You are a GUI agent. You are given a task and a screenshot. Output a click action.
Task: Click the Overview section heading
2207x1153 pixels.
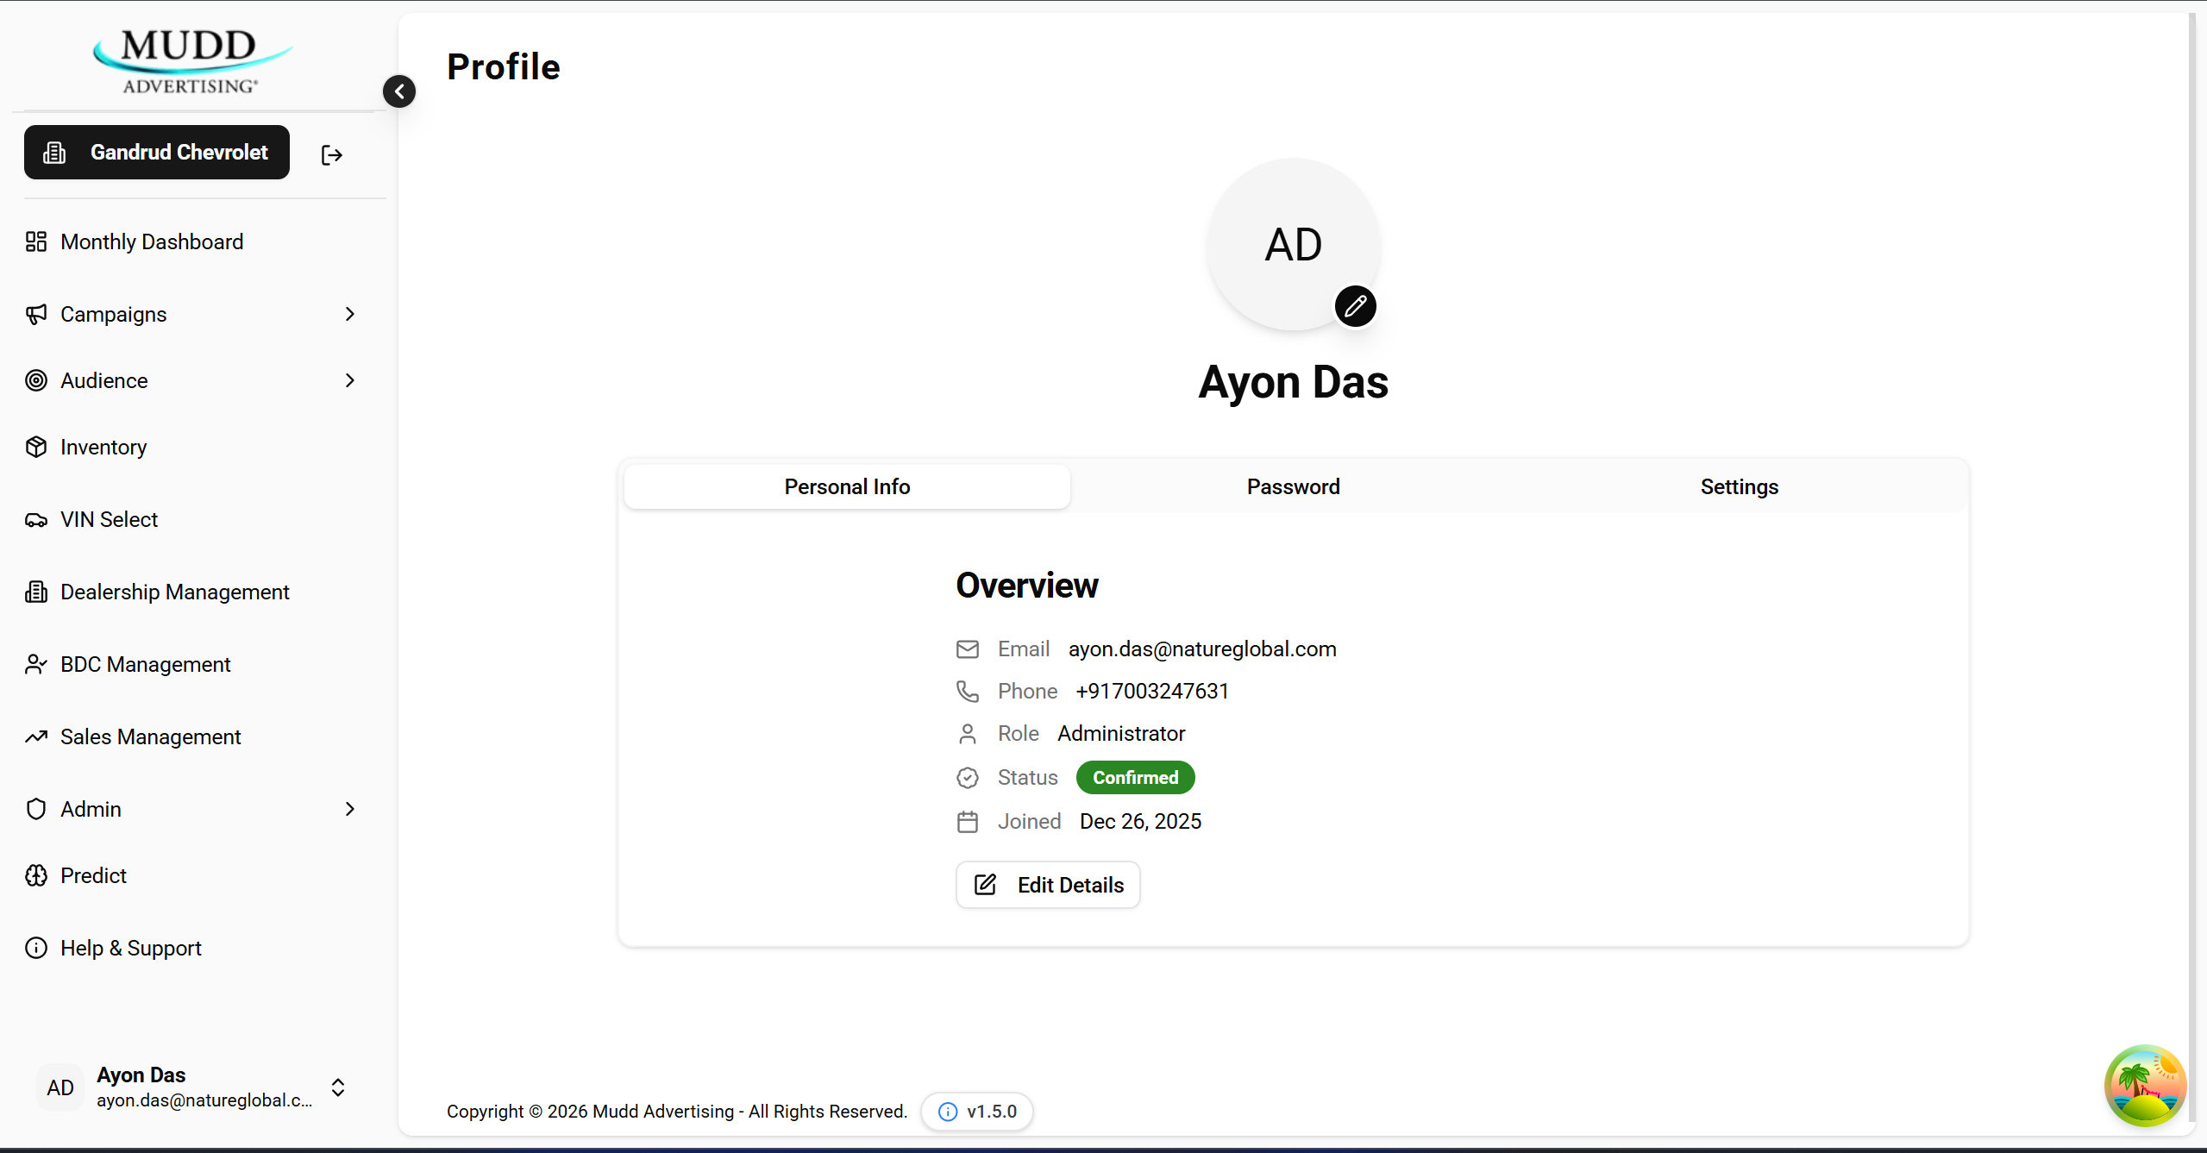point(1027,586)
